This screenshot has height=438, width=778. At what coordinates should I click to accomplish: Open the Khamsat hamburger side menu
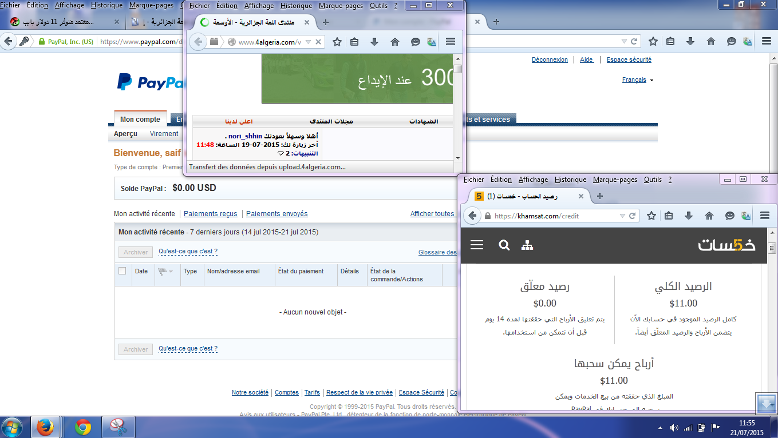click(477, 245)
